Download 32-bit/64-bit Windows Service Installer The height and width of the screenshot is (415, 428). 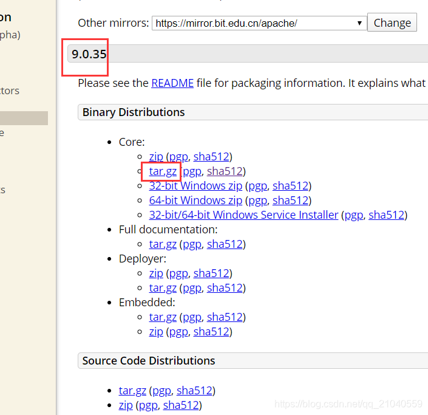(x=243, y=215)
